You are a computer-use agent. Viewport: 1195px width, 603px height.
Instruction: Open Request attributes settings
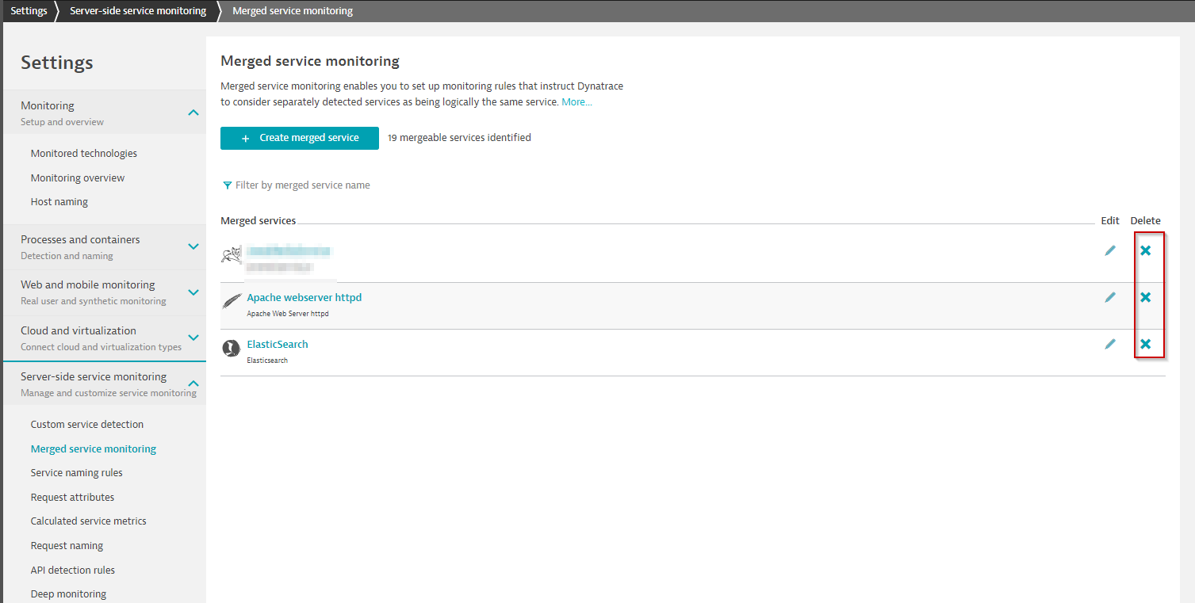click(72, 498)
